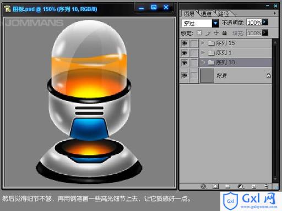This screenshot has width=282, height=211.
Task: Open the blend mode dropdown 穿过
Action: 200,23
